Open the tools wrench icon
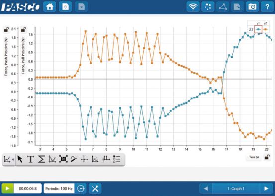 pos(95,189)
